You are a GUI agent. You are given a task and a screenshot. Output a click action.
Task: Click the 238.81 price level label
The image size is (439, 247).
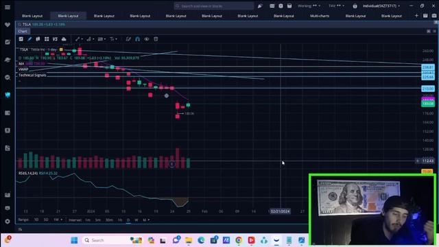(x=428, y=67)
